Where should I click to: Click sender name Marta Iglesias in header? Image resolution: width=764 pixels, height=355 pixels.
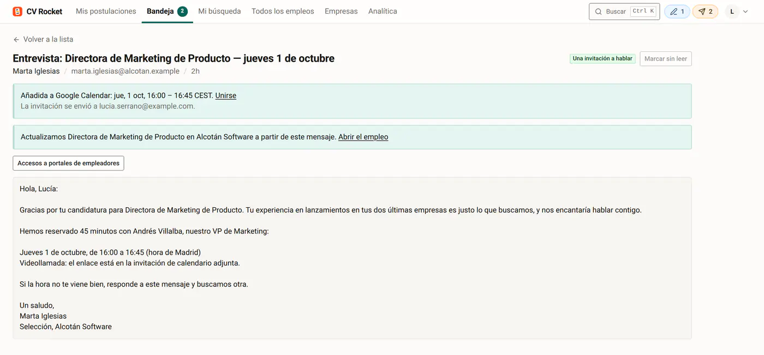click(x=36, y=71)
